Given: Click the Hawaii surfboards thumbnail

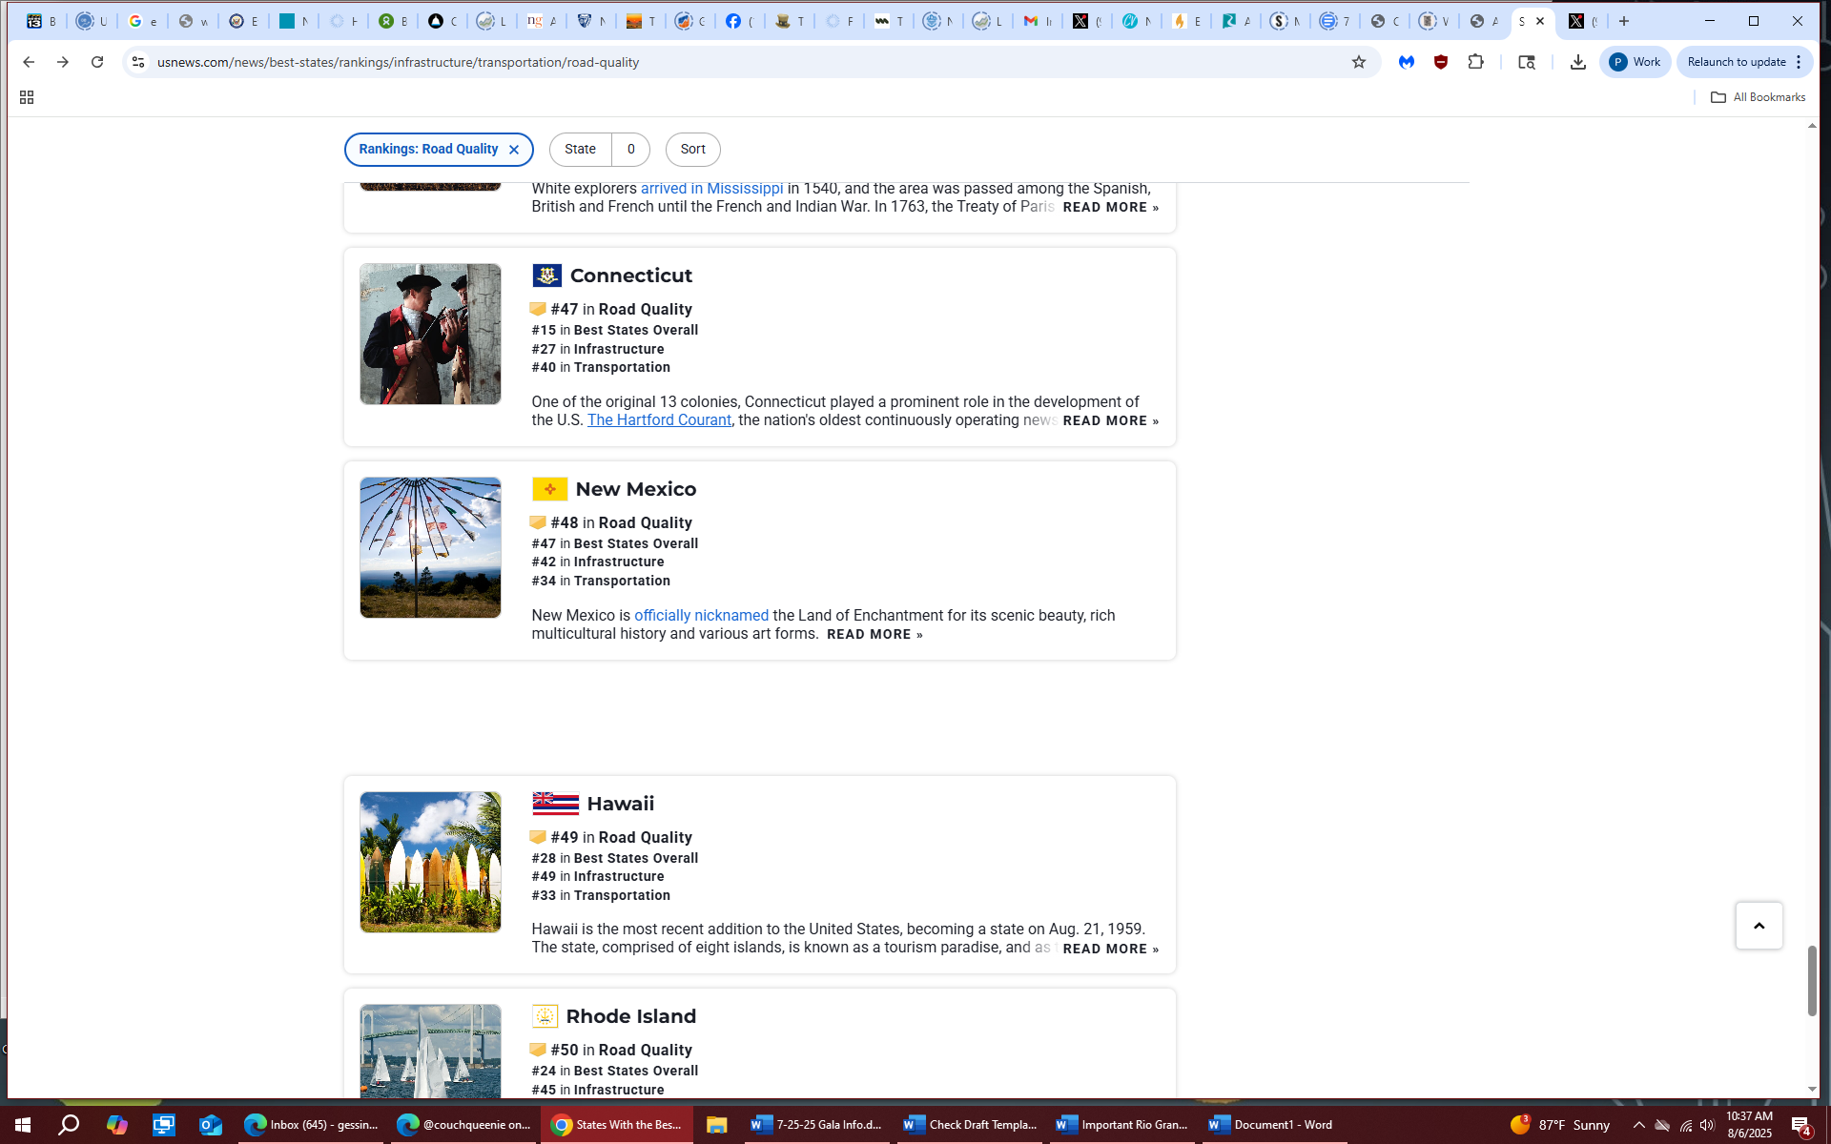Looking at the screenshot, I should coord(430,862).
